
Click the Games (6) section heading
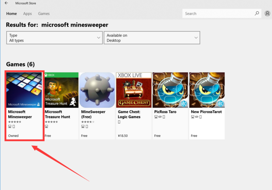pos(20,64)
